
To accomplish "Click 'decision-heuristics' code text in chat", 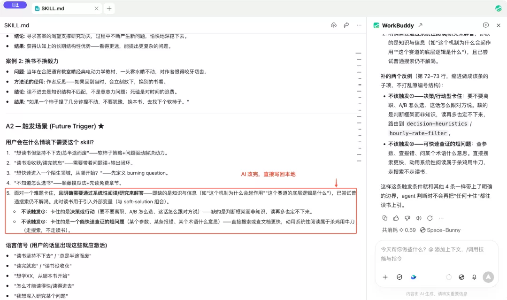I will click(437, 124).
